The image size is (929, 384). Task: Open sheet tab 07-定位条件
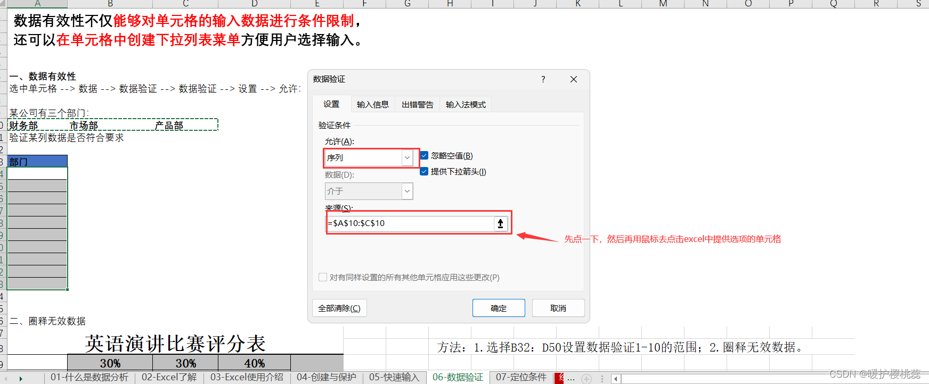click(521, 377)
